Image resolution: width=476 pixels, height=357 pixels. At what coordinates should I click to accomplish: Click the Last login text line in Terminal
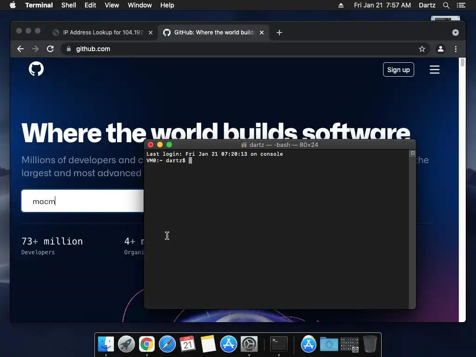pos(215,154)
